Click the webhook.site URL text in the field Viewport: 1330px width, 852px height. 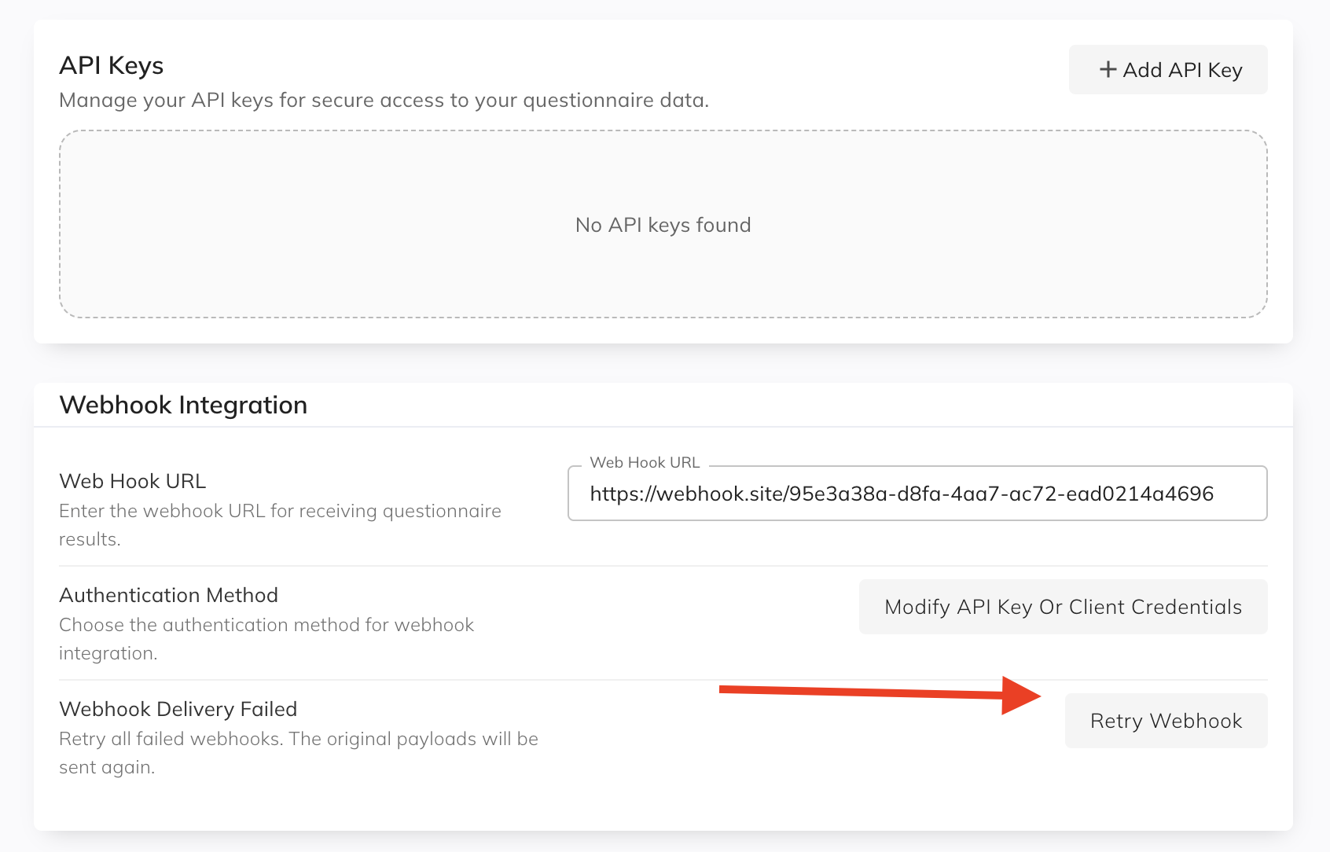pos(902,494)
